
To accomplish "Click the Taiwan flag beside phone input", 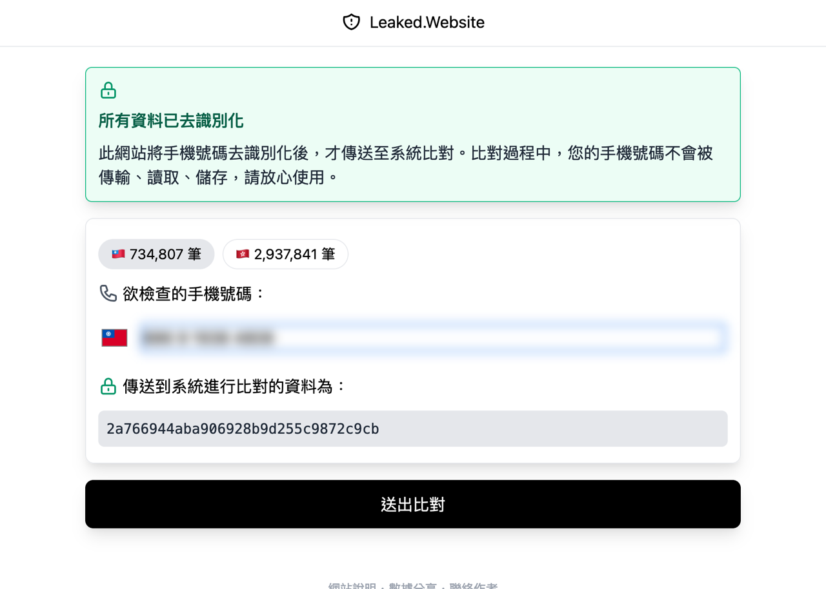I will [114, 338].
